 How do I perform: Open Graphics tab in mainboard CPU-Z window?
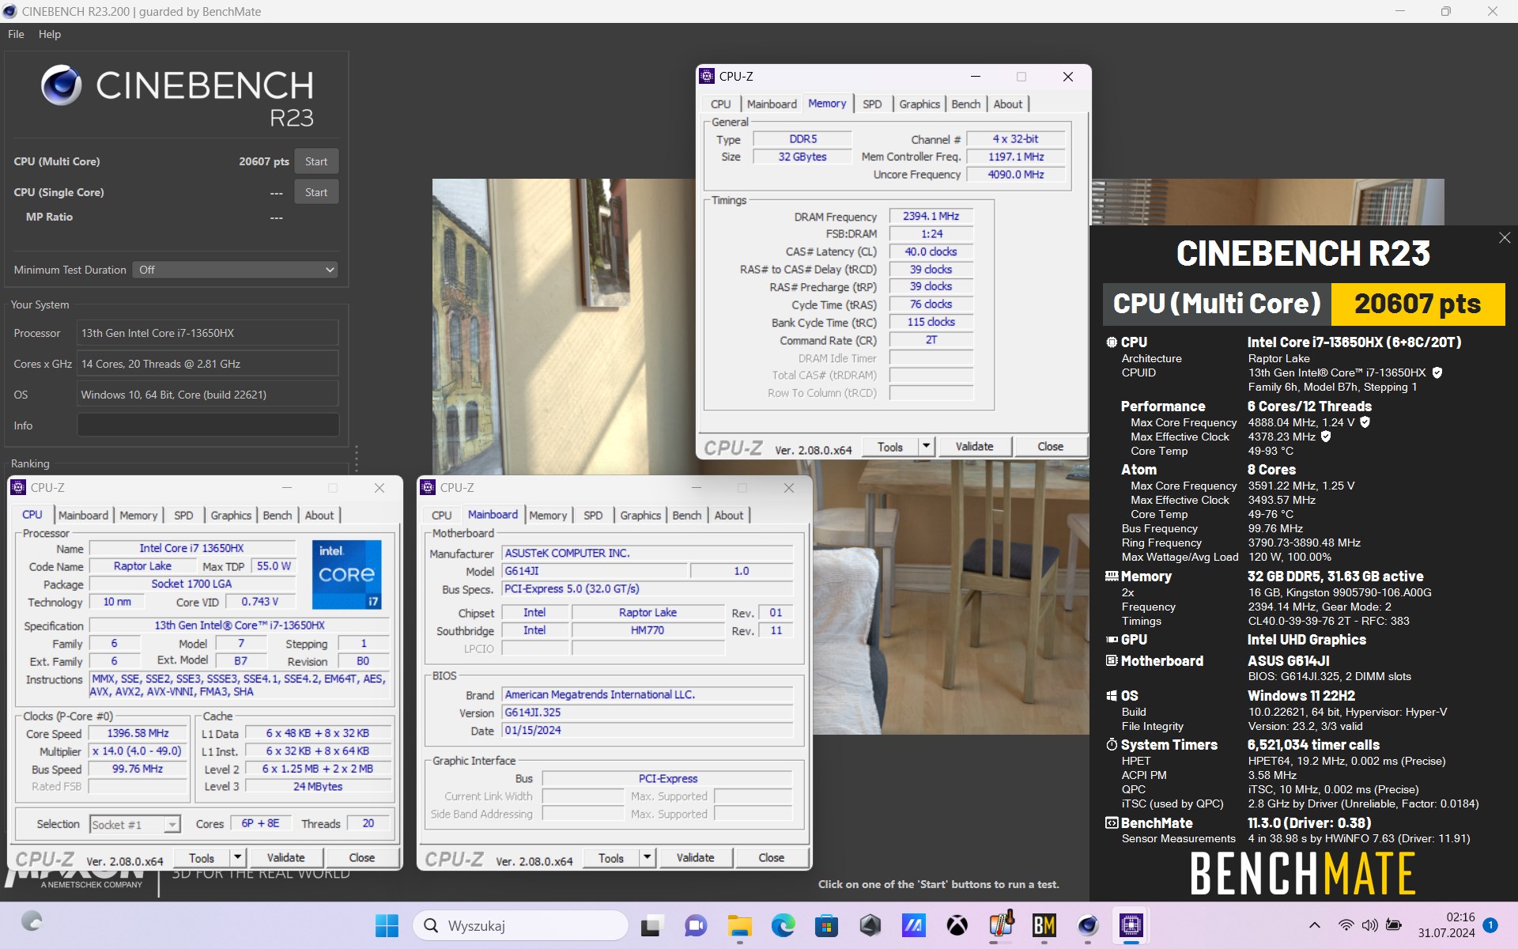point(640,515)
